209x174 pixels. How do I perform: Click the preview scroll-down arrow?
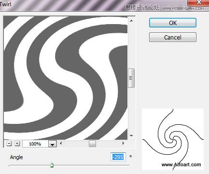pos(131,136)
